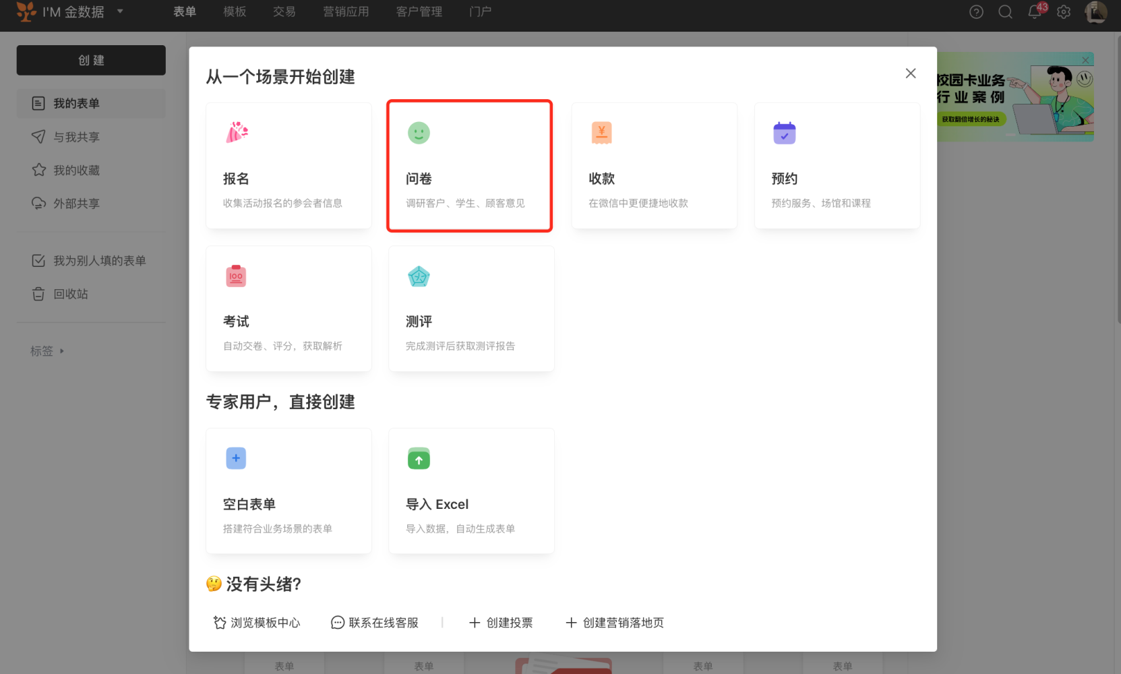Screen dimensions: 1121x674
Task: Click the 测评 pentagon star icon
Action: 419,276
